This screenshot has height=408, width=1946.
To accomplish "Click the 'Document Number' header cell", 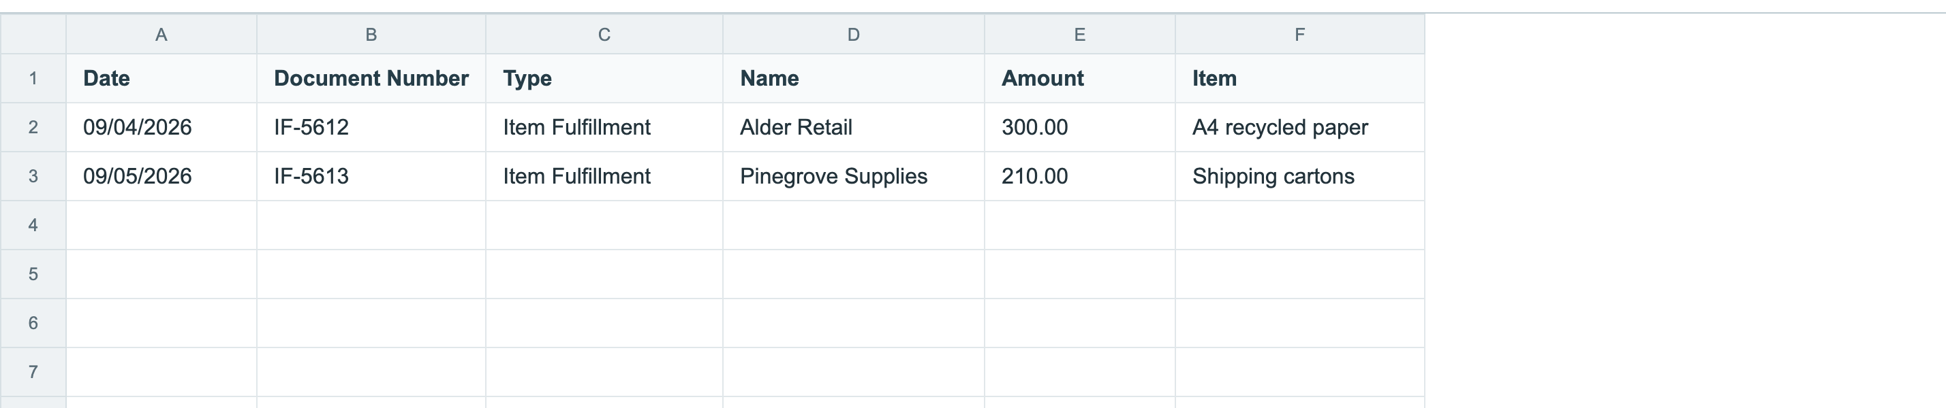I will coord(371,78).
